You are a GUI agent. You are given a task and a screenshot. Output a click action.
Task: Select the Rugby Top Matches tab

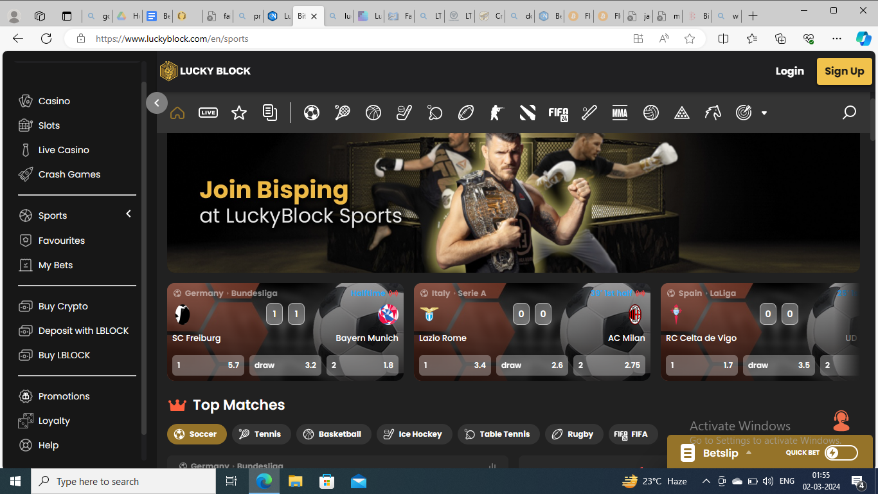[574, 434]
